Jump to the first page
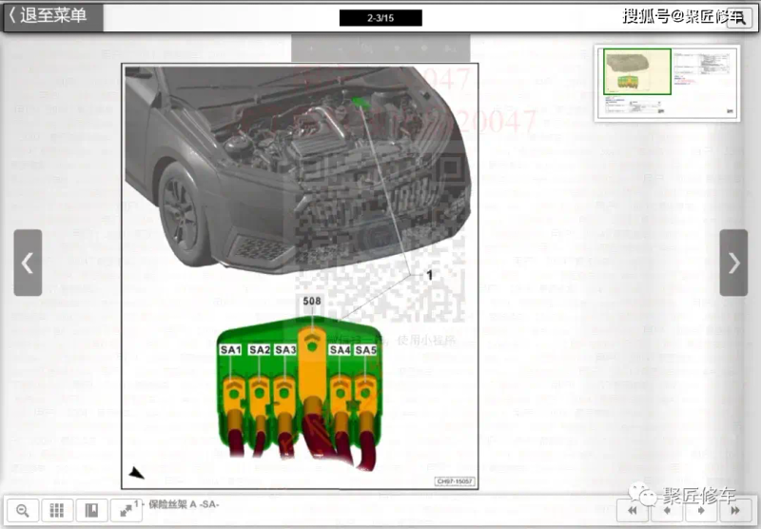Screen dimensions: 761x529 [x=634, y=511]
